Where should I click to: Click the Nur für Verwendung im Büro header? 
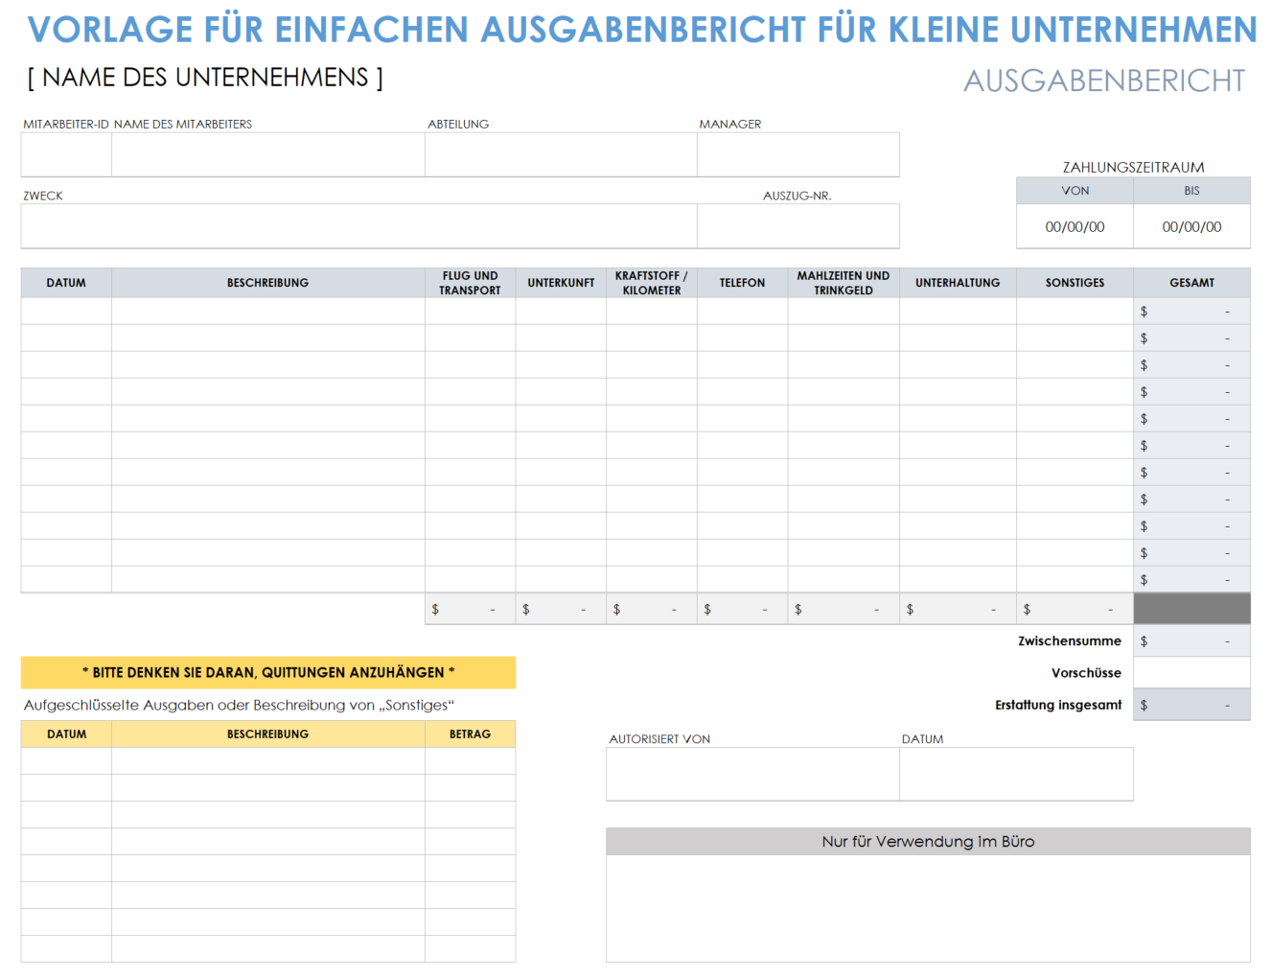tap(928, 841)
